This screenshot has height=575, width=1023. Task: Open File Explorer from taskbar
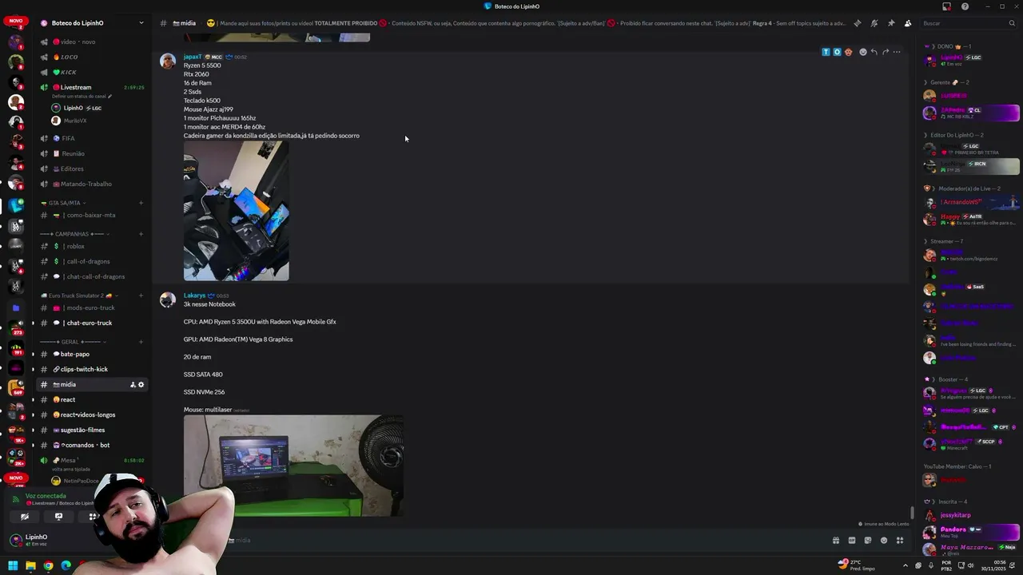point(30,565)
